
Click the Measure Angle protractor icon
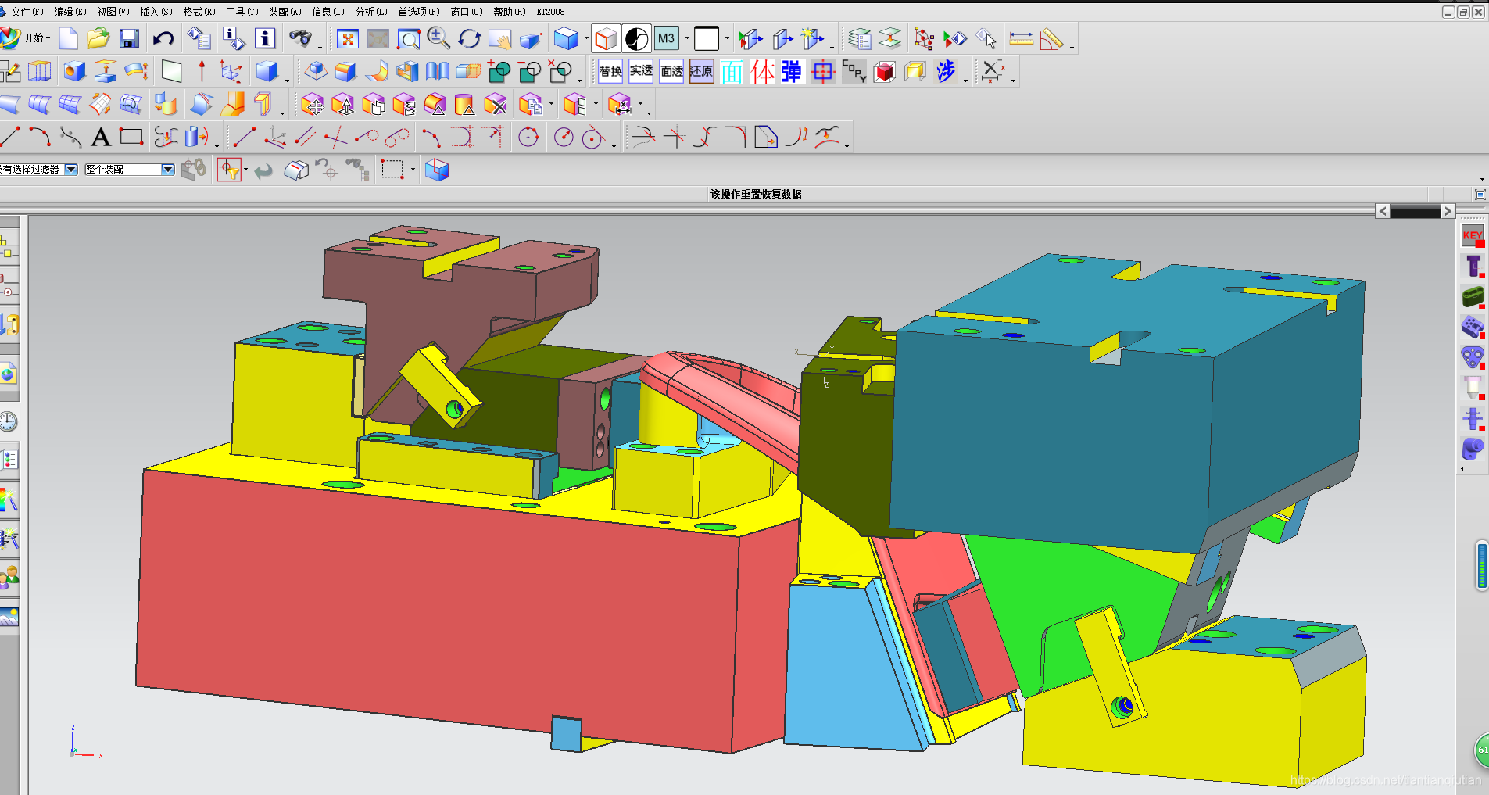[x=1052, y=38]
